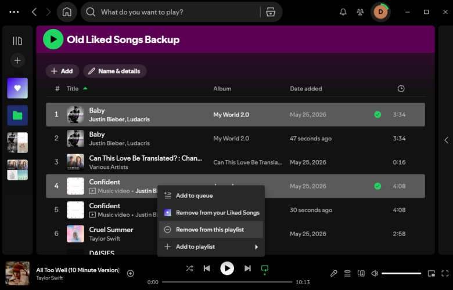Screen dimensions: 453x290
Task: Enter full screen mode
Action: coord(445,273)
